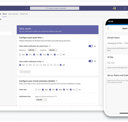Viewport: 128px width, 122px height.
Task: Switch to the Home tab
Action: pyautogui.click(x=5, y=14)
